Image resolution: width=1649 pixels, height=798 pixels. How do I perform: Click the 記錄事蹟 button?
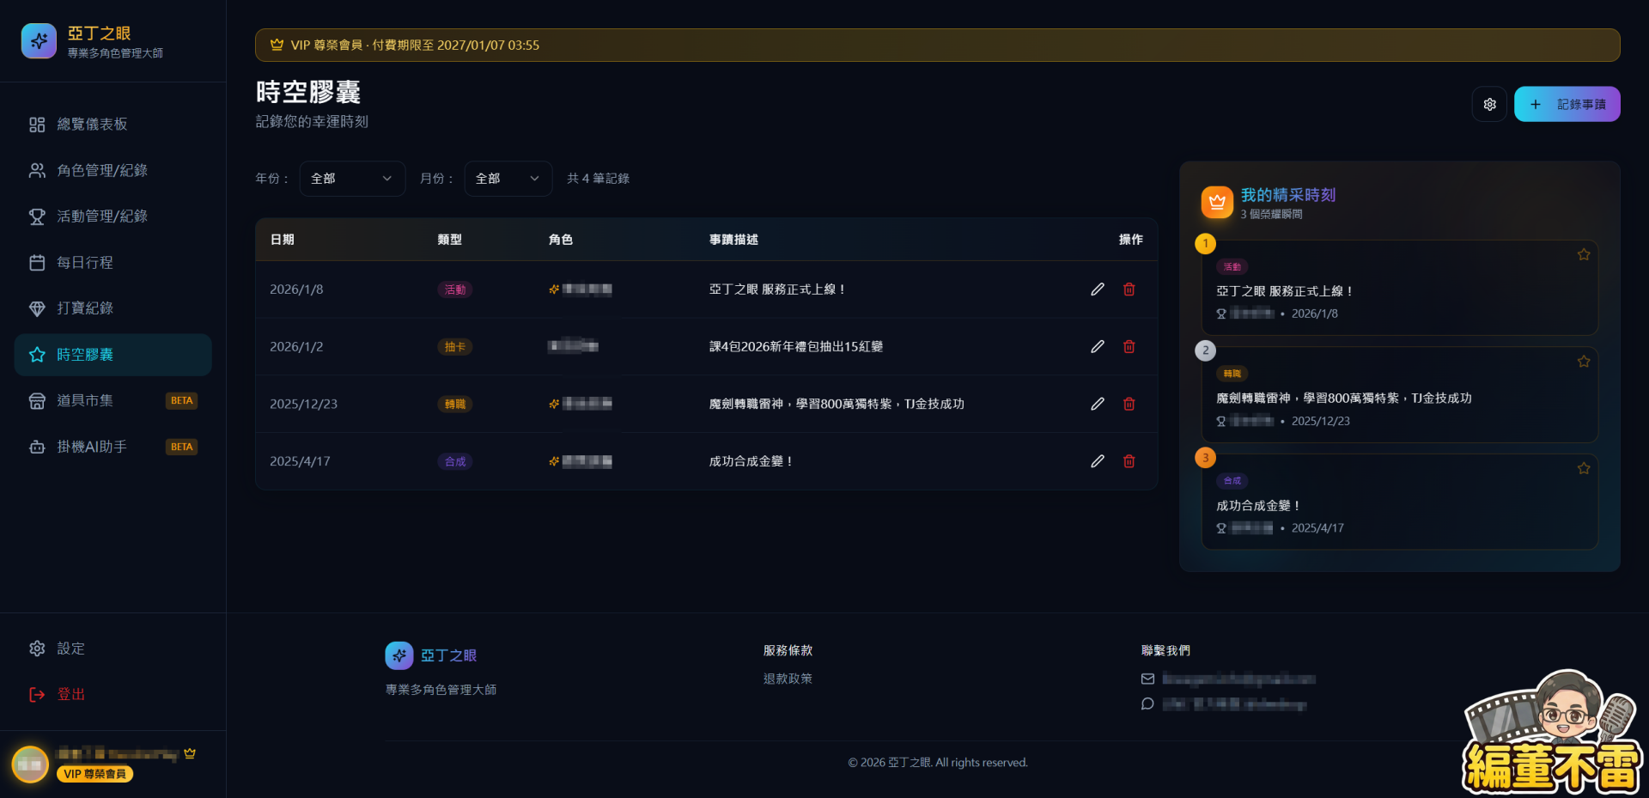(x=1567, y=104)
